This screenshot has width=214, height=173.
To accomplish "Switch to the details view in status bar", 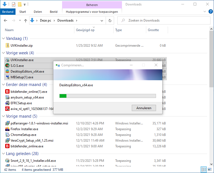I will point(204,170).
